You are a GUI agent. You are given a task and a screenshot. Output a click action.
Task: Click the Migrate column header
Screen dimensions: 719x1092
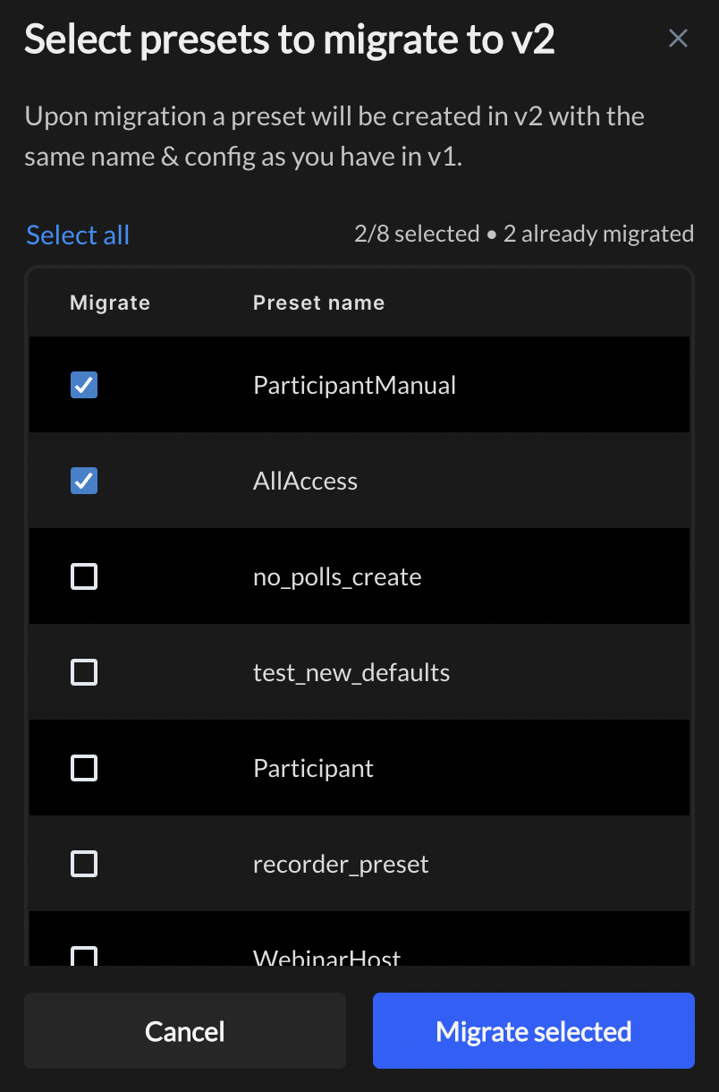(109, 303)
